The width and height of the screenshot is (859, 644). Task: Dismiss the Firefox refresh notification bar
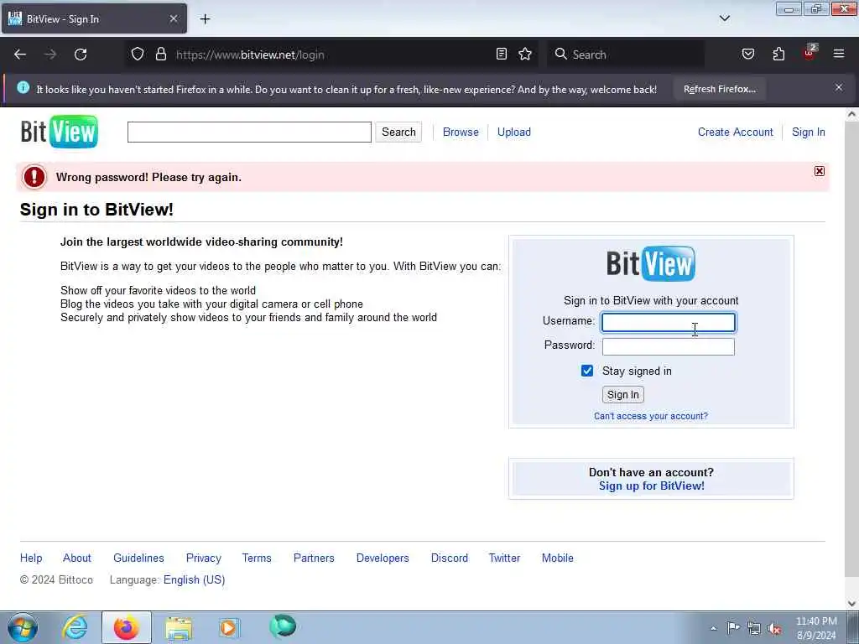(839, 87)
